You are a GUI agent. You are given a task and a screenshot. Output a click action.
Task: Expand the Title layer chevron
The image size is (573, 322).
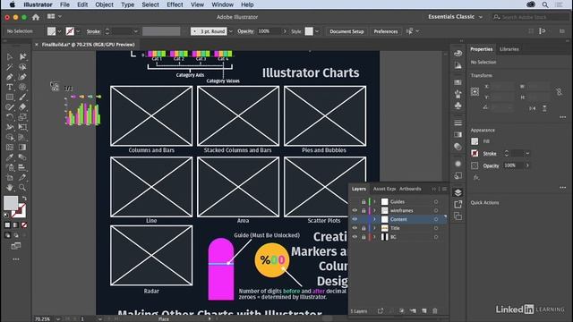374,228
